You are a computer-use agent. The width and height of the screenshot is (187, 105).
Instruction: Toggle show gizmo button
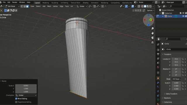coord(126,6)
